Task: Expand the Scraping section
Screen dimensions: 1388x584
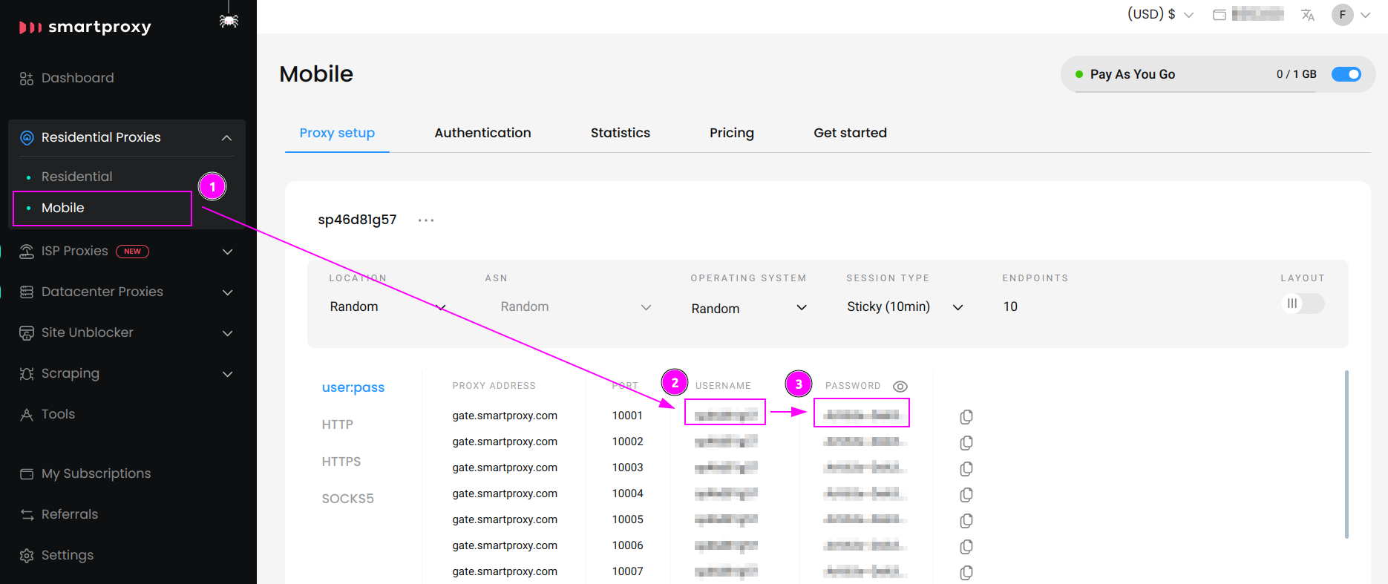Action: (228, 375)
